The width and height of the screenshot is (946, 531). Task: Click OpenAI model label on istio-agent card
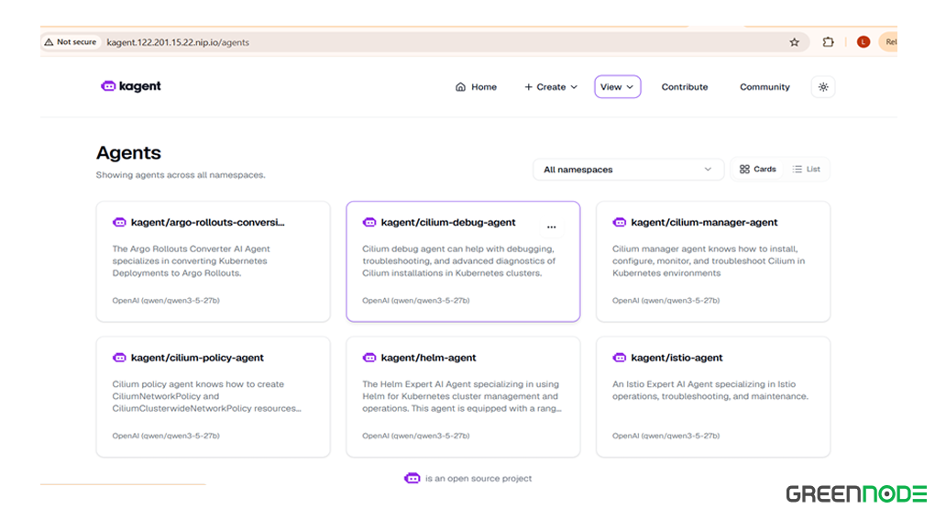666,435
